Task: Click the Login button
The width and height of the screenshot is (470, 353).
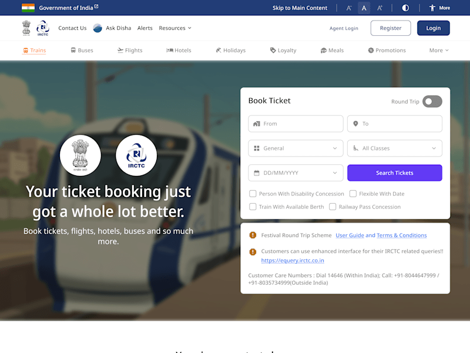Action: pyautogui.click(x=434, y=28)
